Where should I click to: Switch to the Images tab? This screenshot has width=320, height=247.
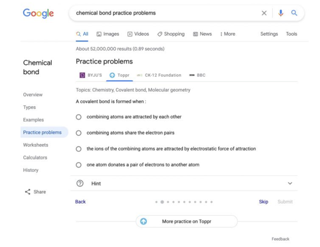108,34
